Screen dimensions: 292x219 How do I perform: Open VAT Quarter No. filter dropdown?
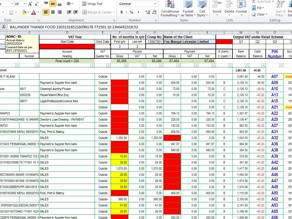[x=109, y=65]
